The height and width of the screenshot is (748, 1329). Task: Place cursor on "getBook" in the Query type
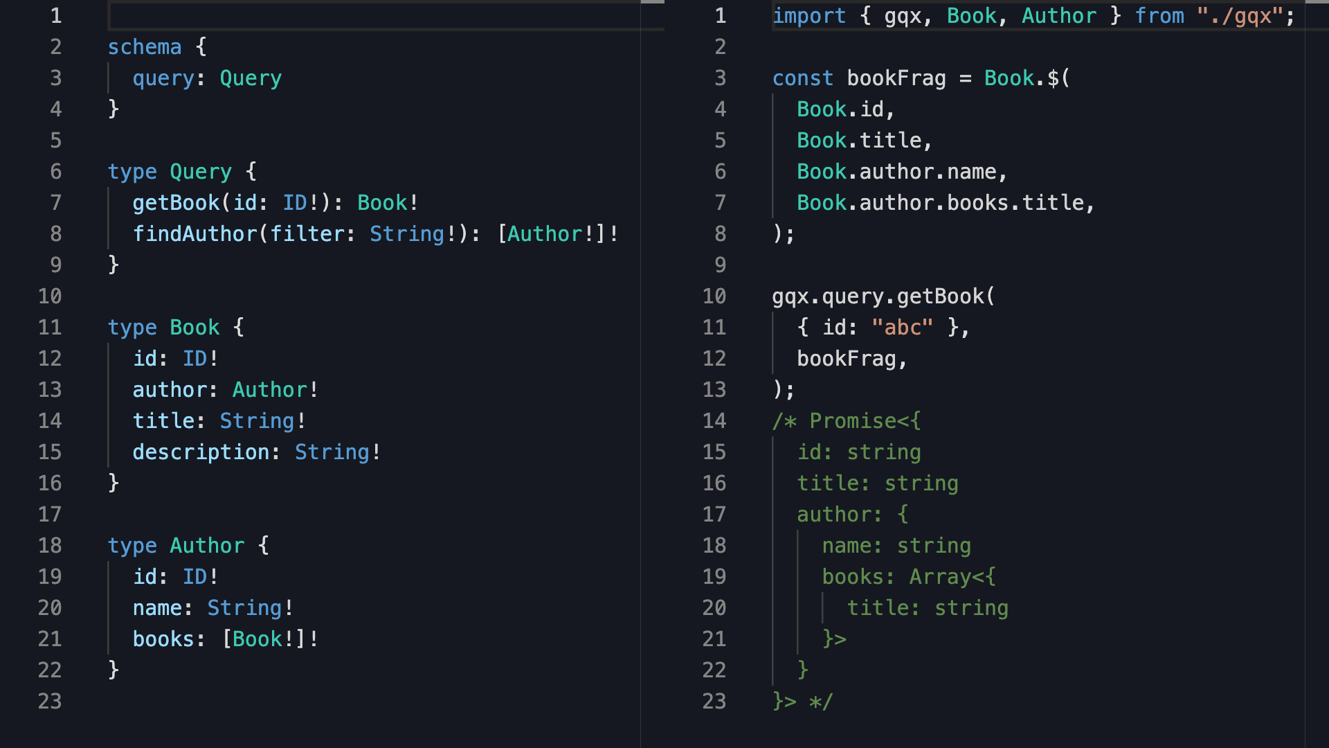pyautogui.click(x=176, y=203)
